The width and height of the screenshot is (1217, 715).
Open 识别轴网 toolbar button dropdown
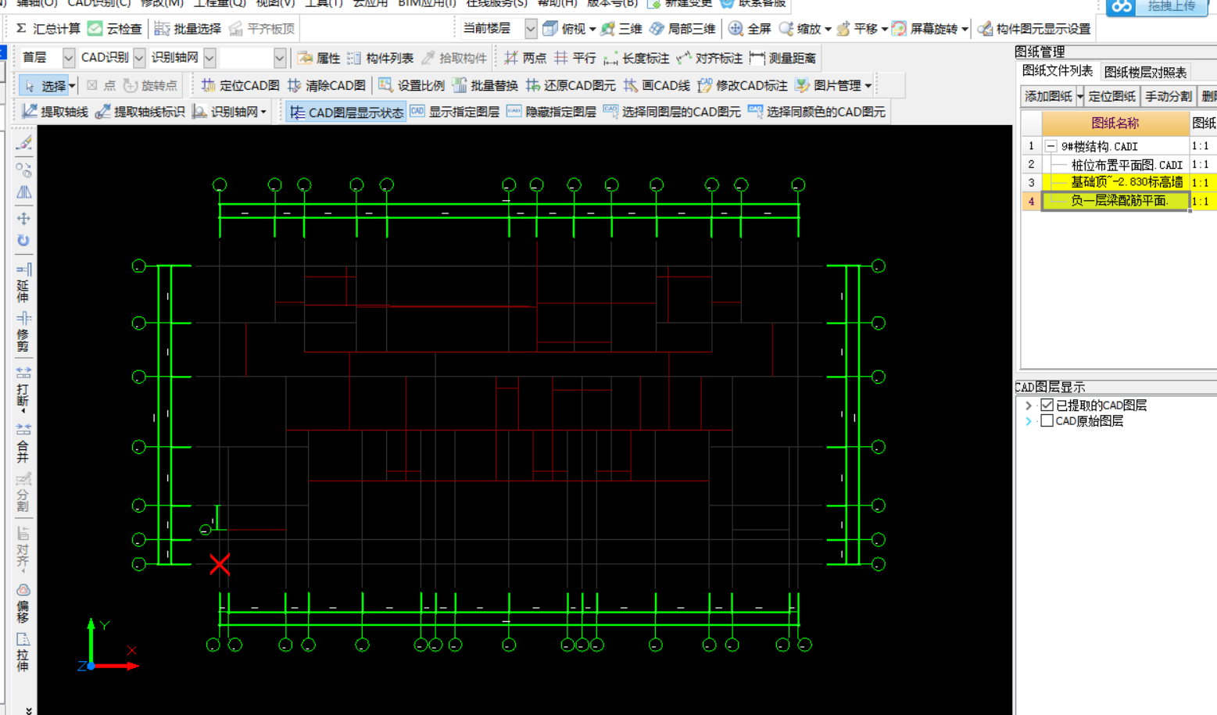click(x=263, y=112)
